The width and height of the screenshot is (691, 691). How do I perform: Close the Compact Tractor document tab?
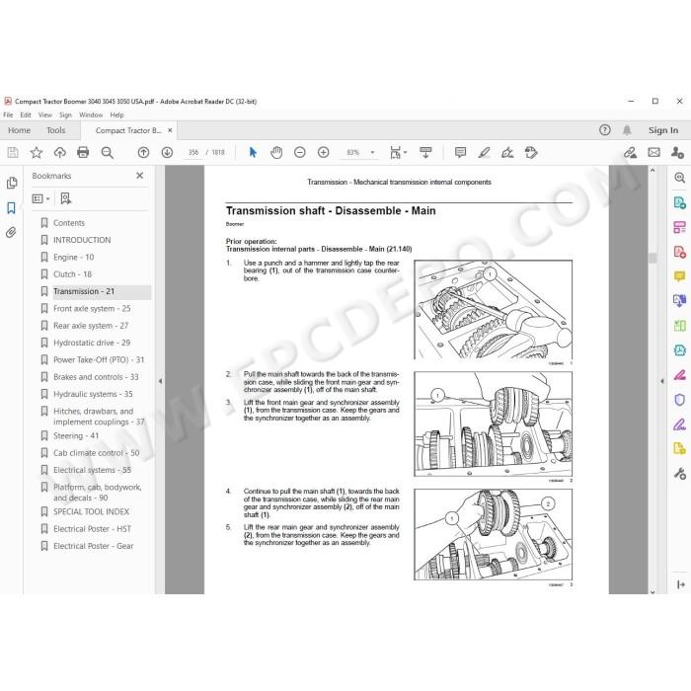point(170,130)
